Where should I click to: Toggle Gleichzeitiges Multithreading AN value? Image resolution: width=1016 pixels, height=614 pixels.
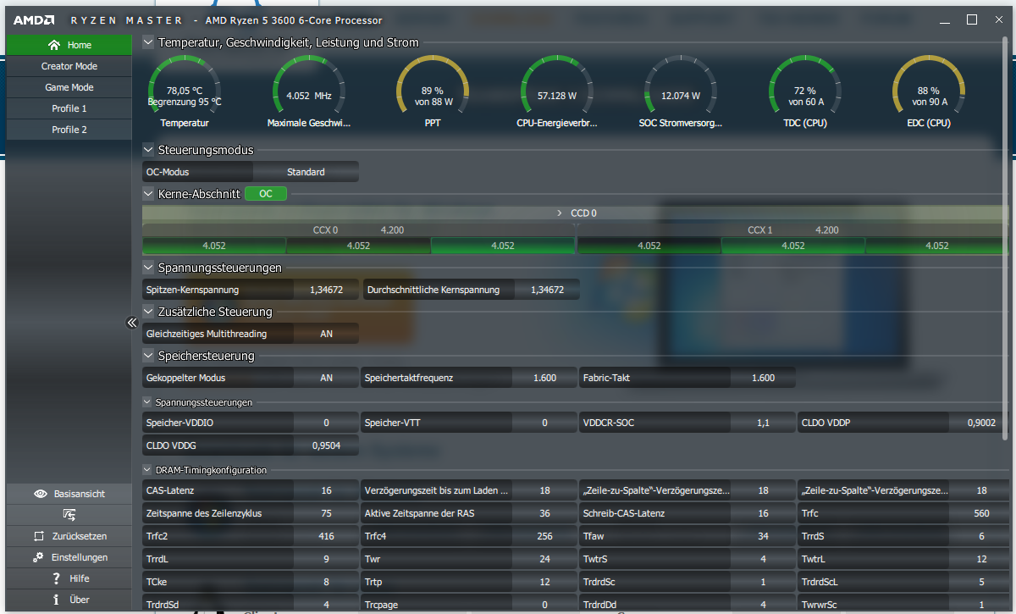[x=326, y=334]
